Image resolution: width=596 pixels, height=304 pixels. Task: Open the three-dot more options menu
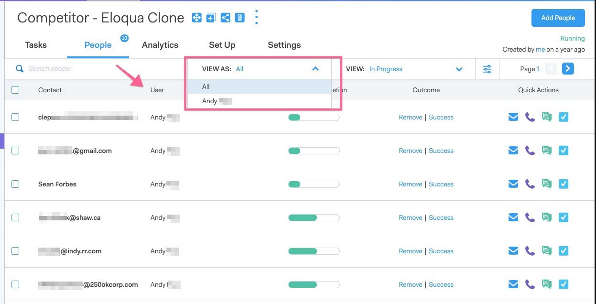pyautogui.click(x=257, y=18)
